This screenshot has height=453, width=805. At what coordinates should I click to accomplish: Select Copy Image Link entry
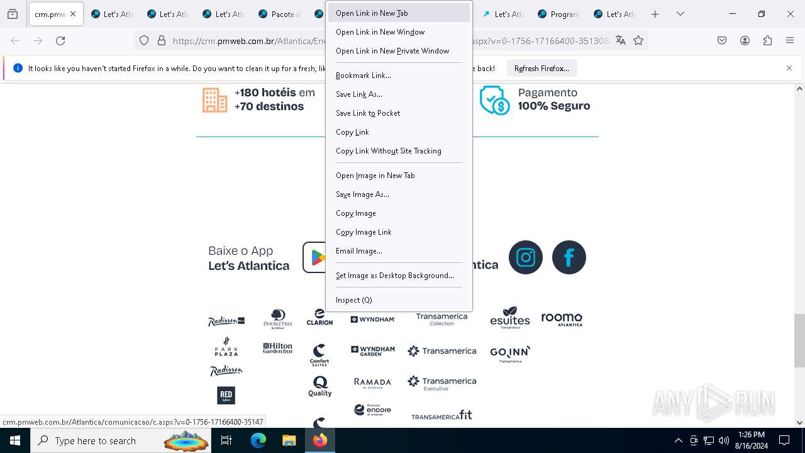point(399,232)
